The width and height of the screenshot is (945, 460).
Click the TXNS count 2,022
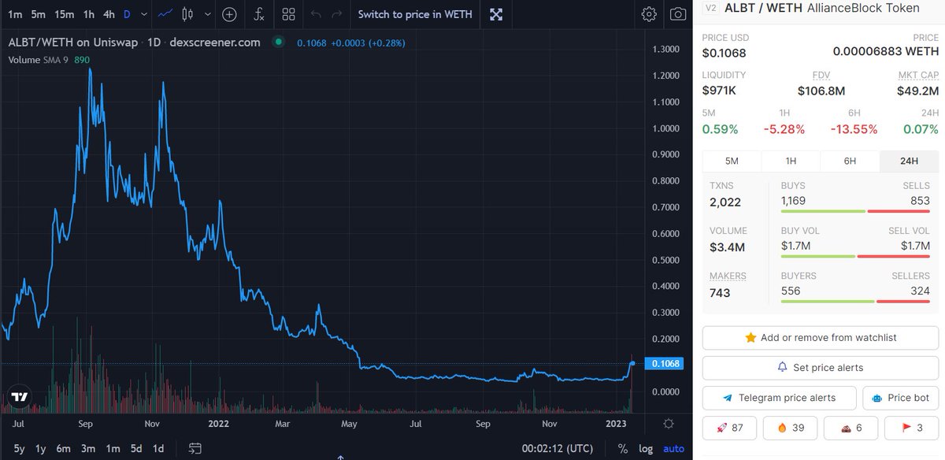tap(725, 202)
